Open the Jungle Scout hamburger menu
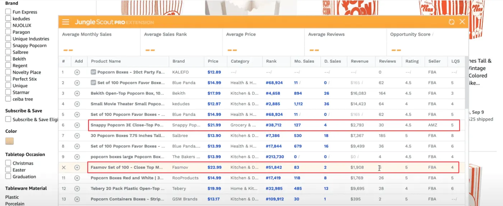Screen dimensions: 503x206 pos(65,22)
